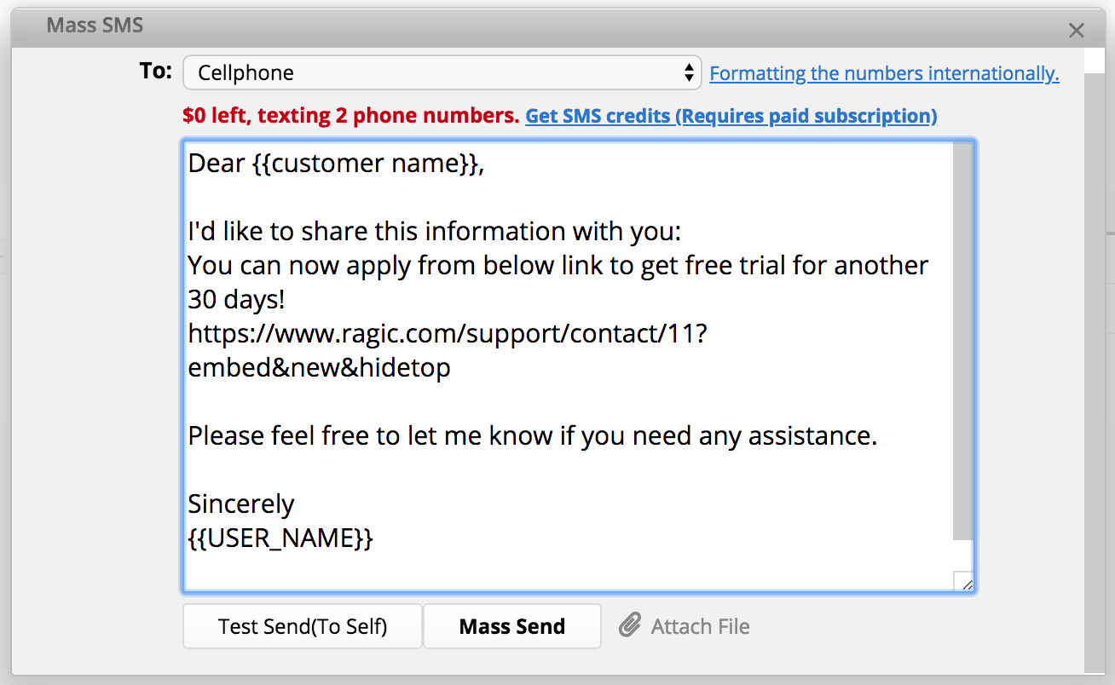Open the Get SMS credits link

pyautogui.click(x=731, y=116)
